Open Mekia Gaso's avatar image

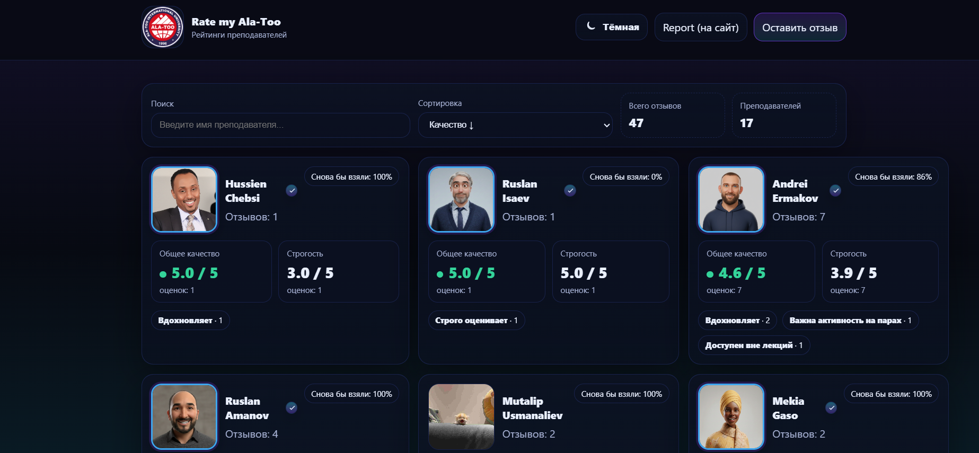coord(731,417)
